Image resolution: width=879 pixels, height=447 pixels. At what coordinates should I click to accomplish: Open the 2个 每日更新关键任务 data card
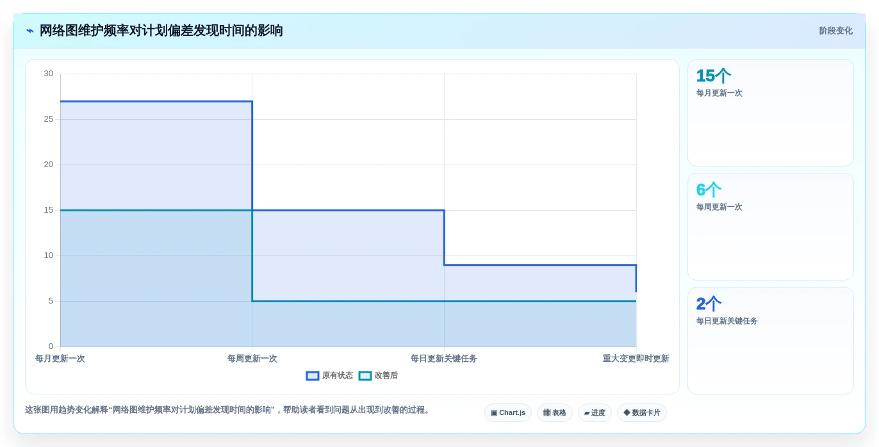(771, 341)
